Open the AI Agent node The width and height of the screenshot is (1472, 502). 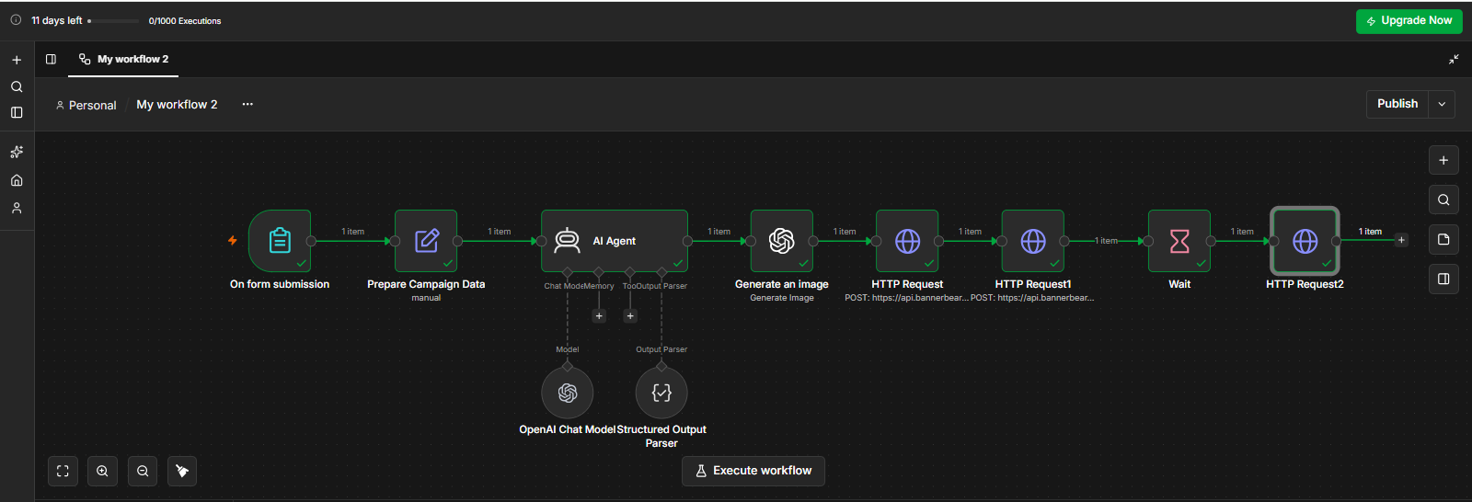(x=615, y=241)
